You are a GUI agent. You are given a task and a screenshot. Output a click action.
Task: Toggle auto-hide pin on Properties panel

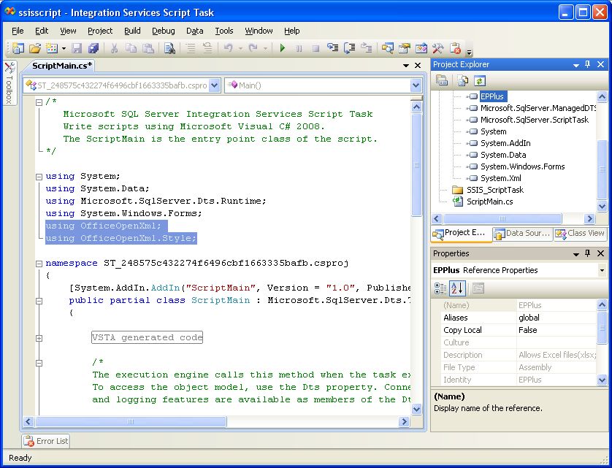[588, 253]
